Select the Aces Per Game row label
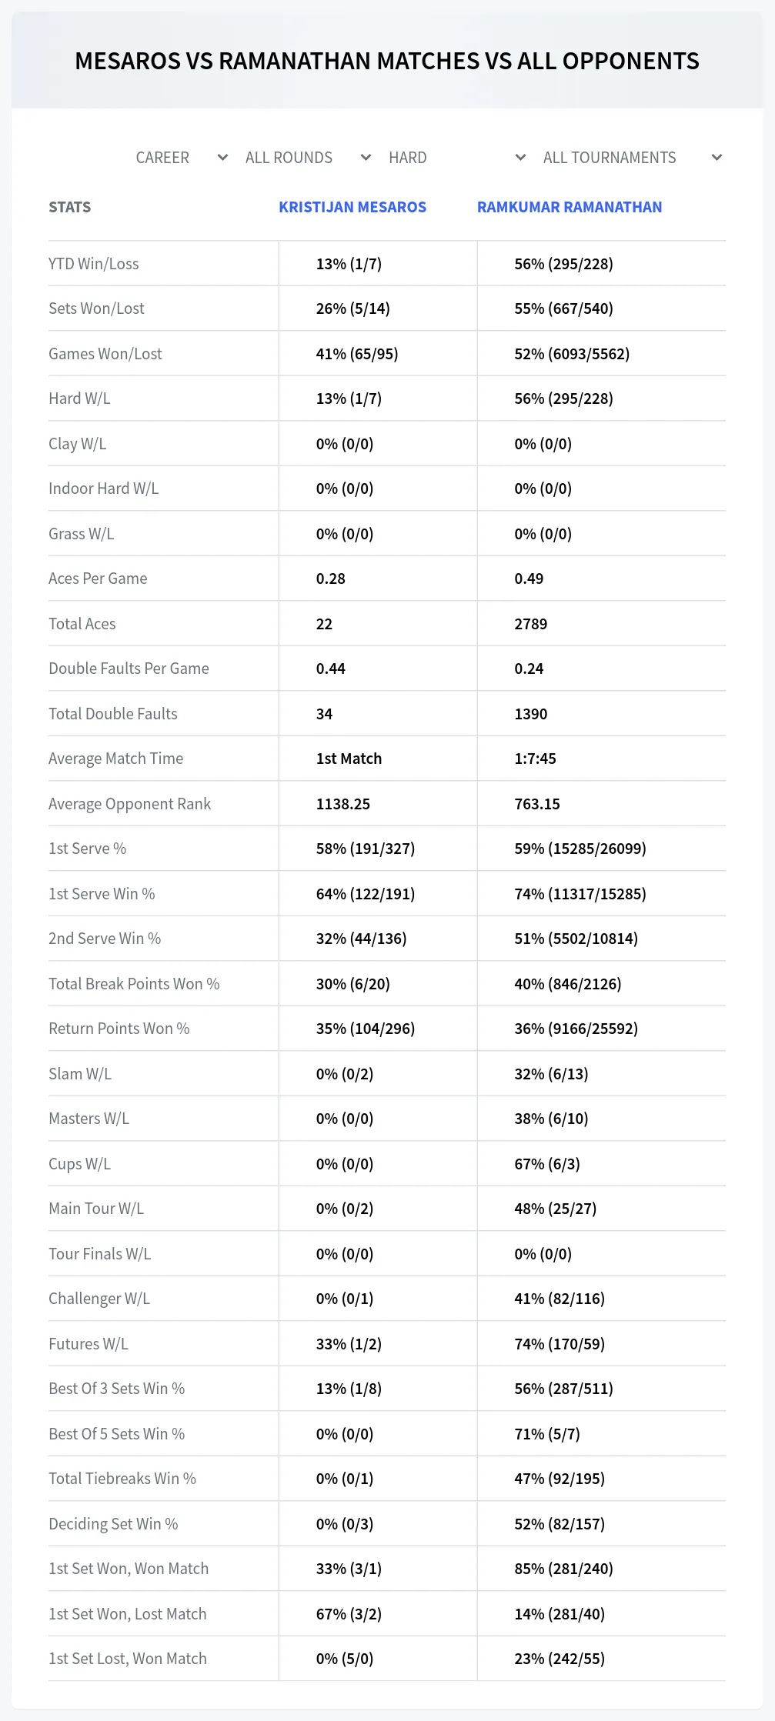Screen dimensions: 775x1721 pos(98,579)
